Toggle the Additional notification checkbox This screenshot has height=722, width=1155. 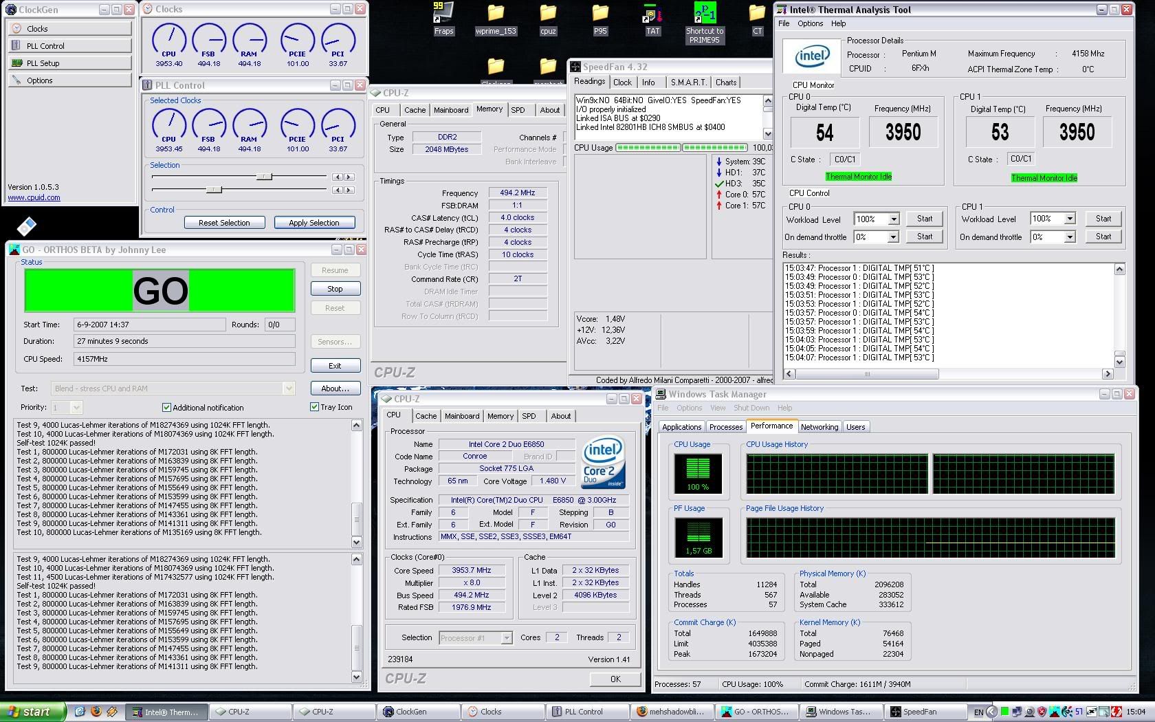click(x=166, y=408)
